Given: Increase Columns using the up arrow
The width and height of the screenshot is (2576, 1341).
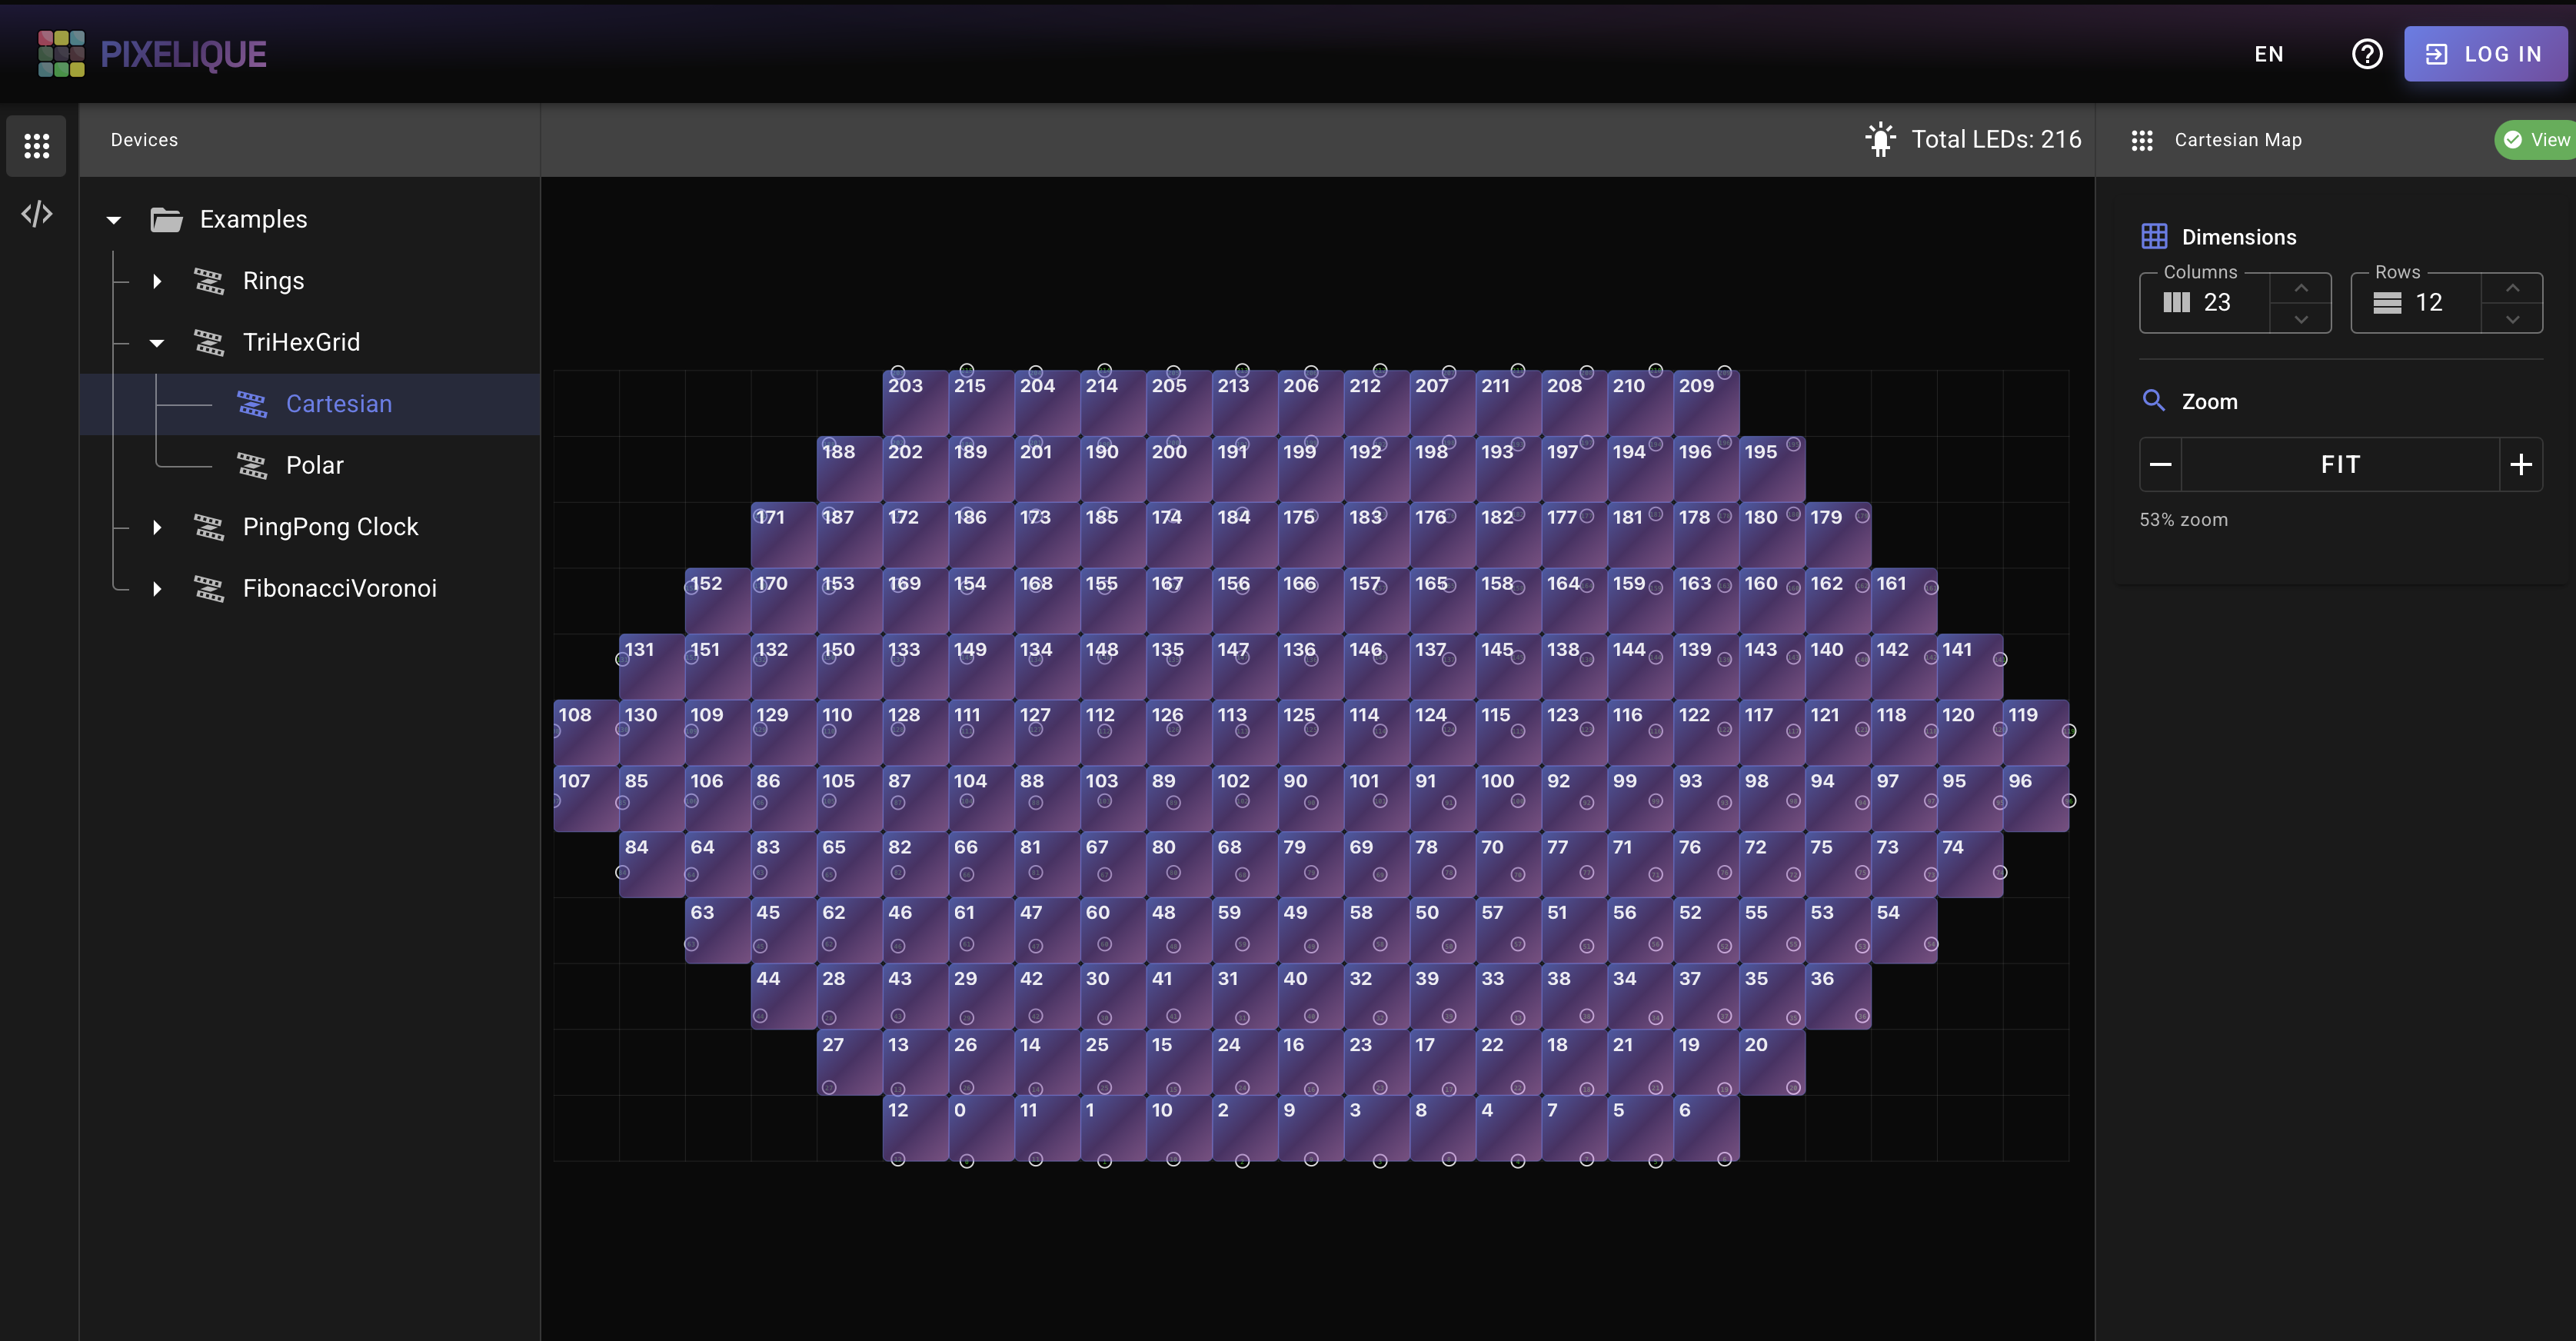Looking at the screenshot, I should coord(2301,287).
